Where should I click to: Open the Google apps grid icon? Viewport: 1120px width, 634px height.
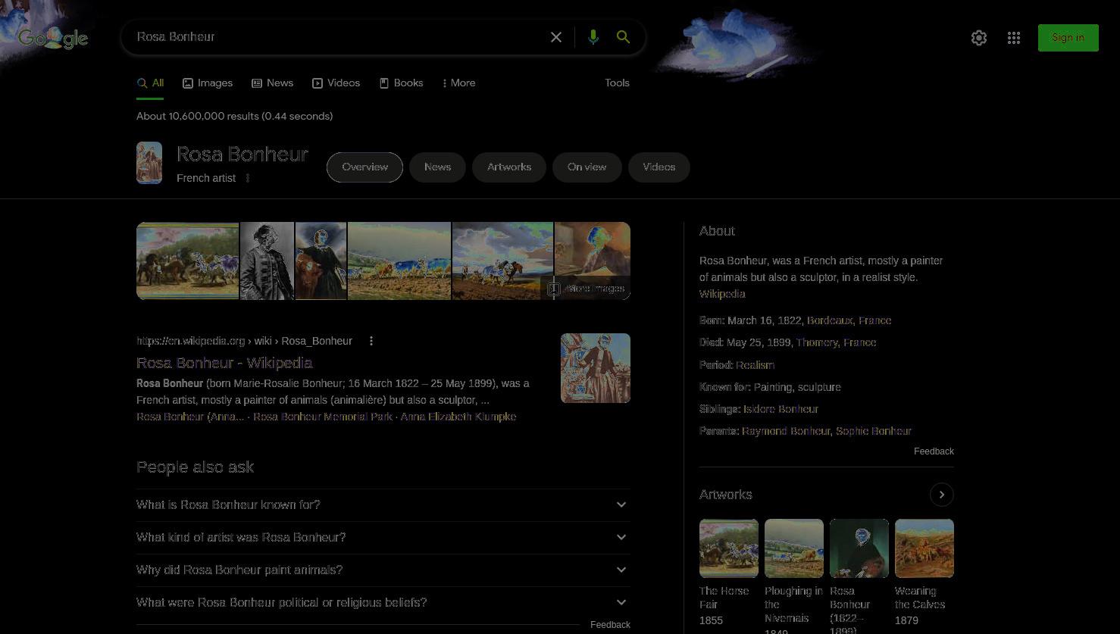pyautogui.click(x=1014, y=38)
